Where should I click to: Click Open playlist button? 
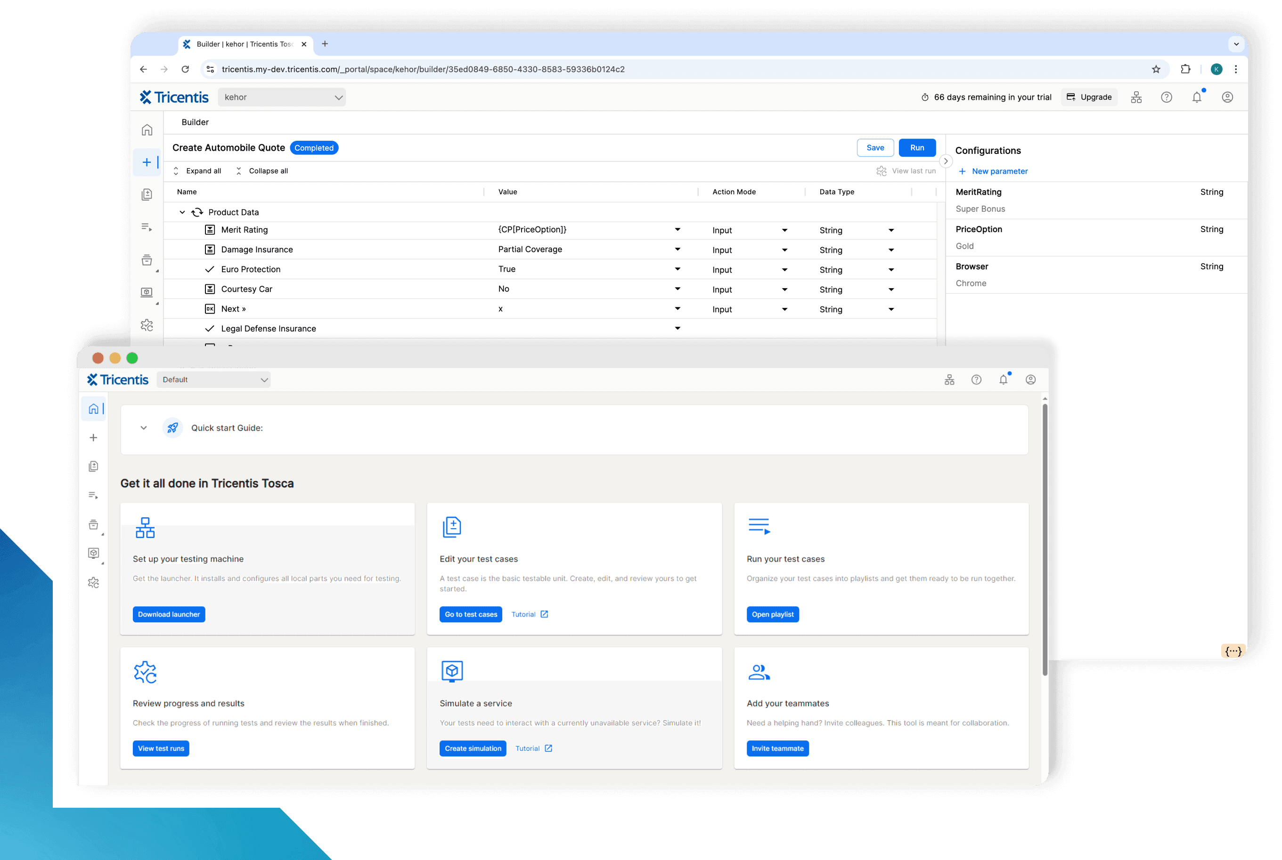pos(772,614)
